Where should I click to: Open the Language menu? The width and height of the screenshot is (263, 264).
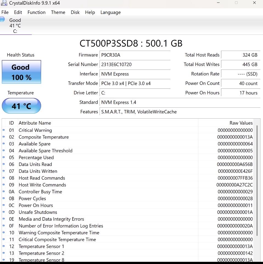[x=110, y=12]
